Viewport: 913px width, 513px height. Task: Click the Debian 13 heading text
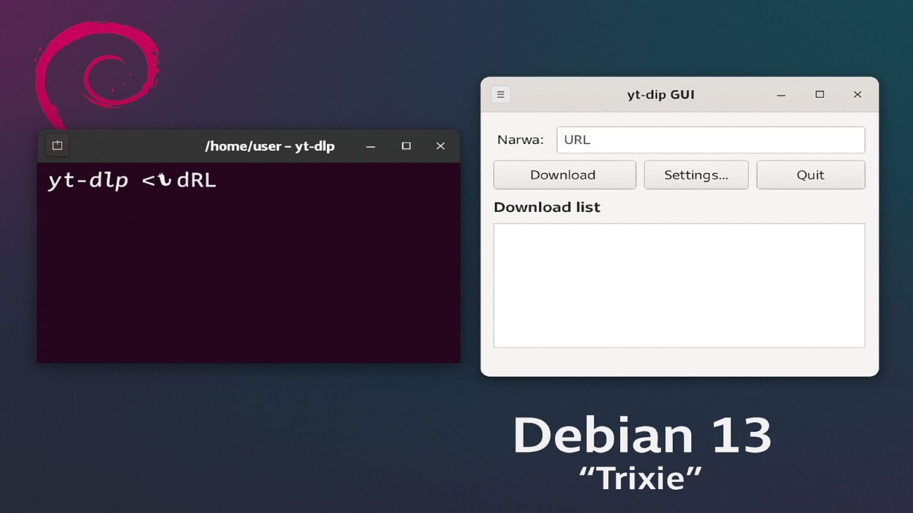tap(642, 435)
